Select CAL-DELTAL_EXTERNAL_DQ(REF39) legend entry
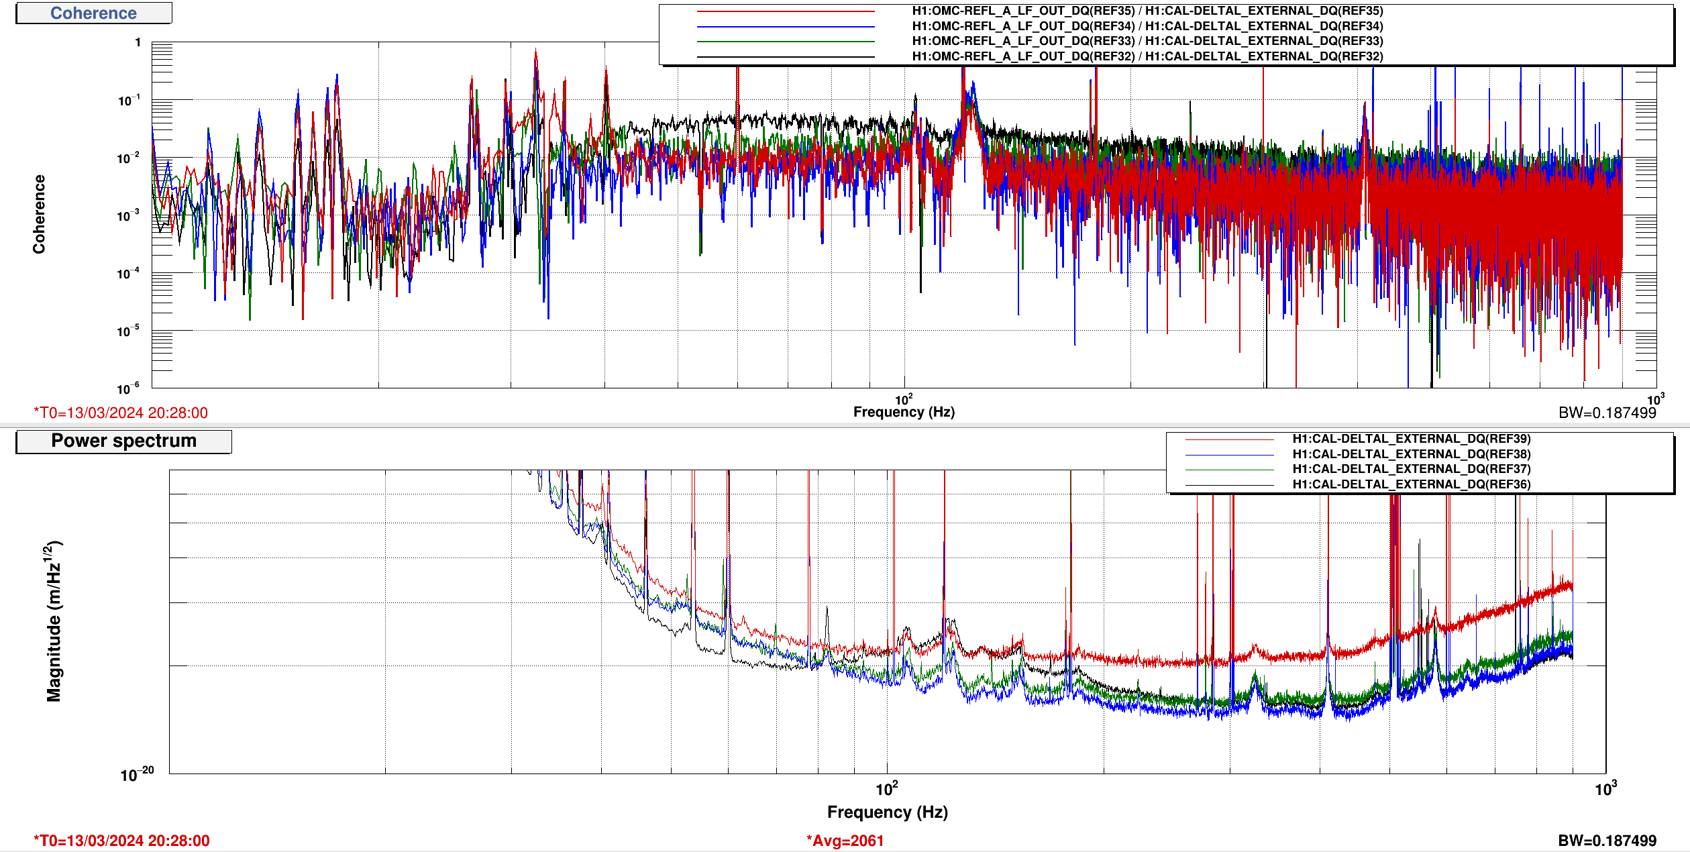The width and height of the screenshot is (1690, 852). (1411, 439)
